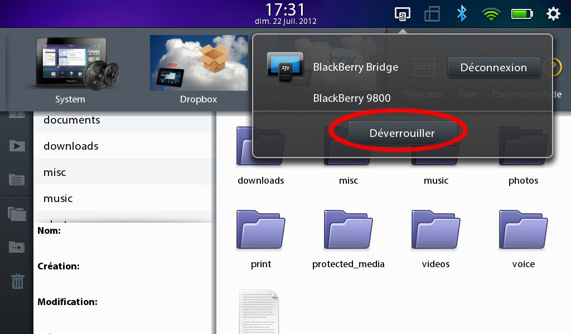This screenshot has width=571, height=334.
Task: Click the trash delete sidebar icon
Action: (x=17, y=281)
